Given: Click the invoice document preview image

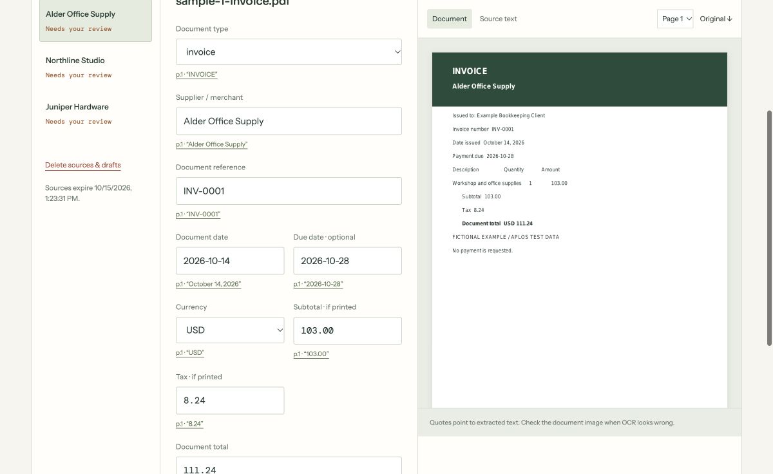Looking at the screenshot, I should tap(579, 230).
